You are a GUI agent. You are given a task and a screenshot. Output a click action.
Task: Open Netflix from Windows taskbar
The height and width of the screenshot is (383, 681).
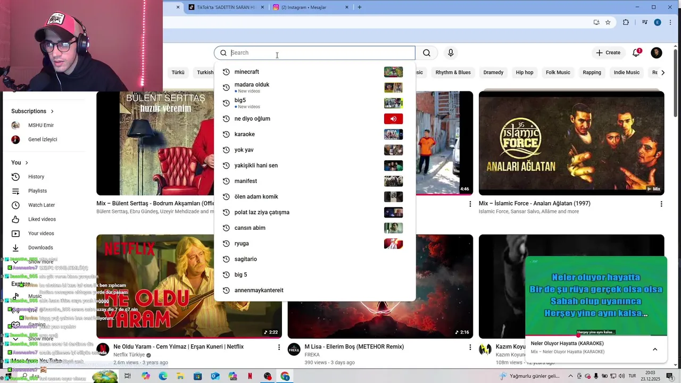pos(250,376)
